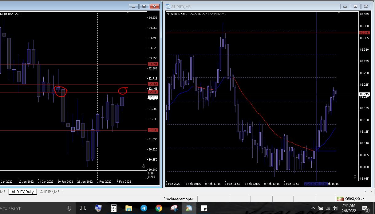Screen dimensions: 375x214
Task: Close the Daily chart window
Action: click(154, 6)
